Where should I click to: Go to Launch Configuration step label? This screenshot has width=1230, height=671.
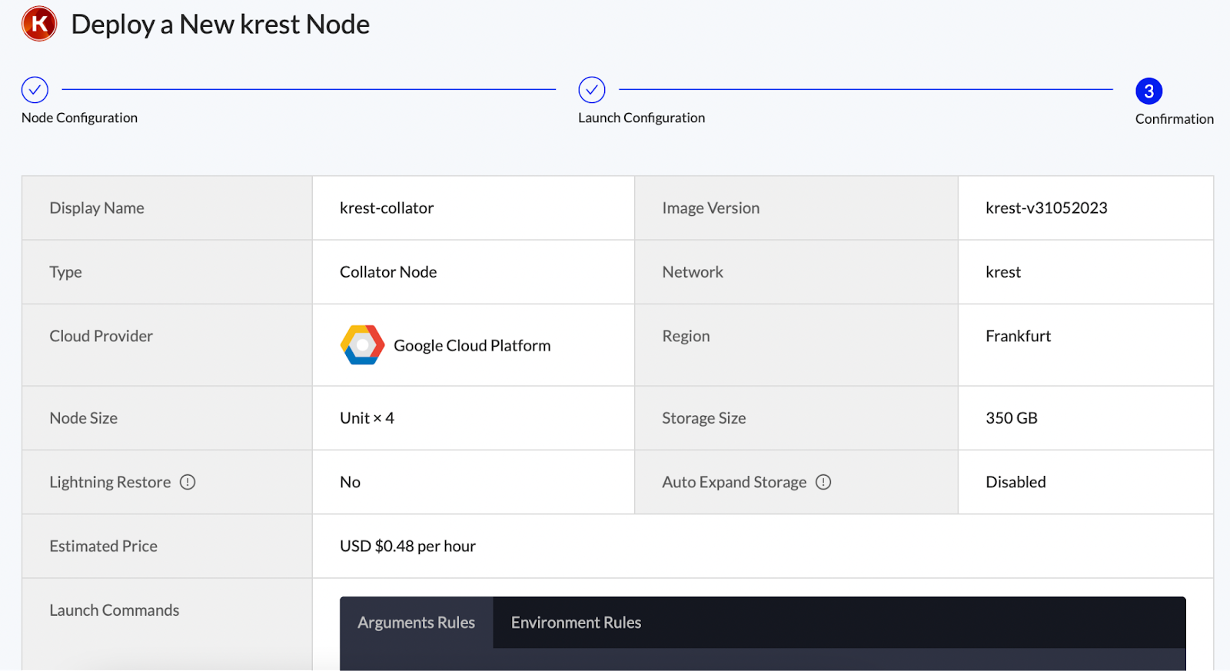(641, 118)
